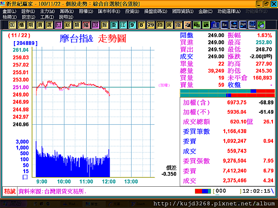Open the 金融(C) menu

point(205,12)
